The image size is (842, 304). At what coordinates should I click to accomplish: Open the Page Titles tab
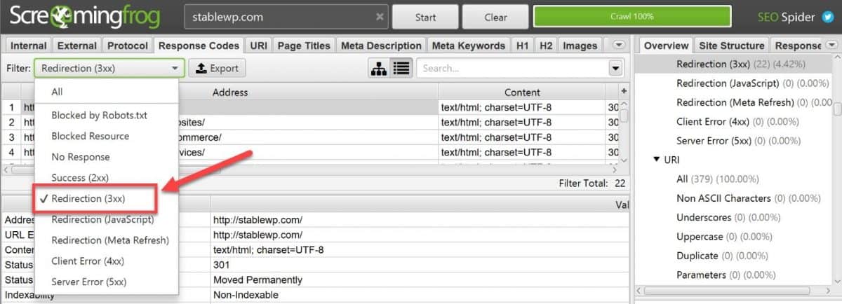(304, 46)
